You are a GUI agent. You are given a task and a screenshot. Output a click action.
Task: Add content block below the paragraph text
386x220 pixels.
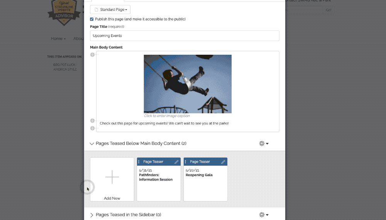(92, 128)
